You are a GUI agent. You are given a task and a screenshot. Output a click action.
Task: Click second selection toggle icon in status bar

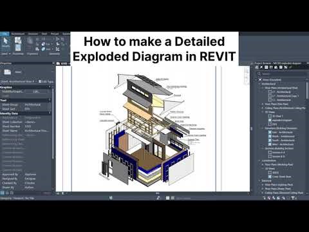[x=269, y=198]
